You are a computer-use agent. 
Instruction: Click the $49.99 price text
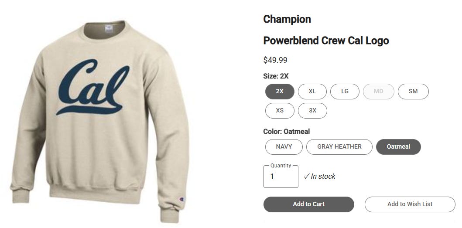275,60
